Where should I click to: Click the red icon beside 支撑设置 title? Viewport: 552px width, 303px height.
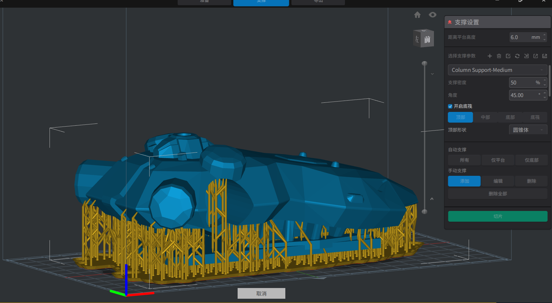(x=450, y=22)
